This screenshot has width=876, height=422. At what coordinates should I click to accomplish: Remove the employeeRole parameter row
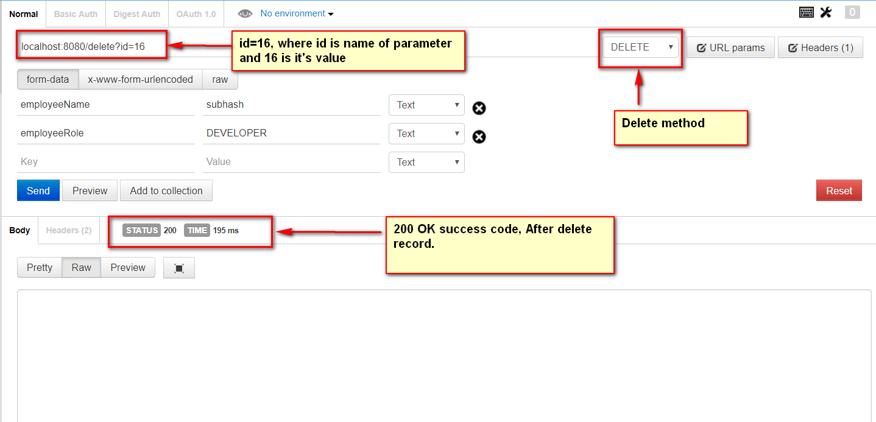(x=479, y=136)
